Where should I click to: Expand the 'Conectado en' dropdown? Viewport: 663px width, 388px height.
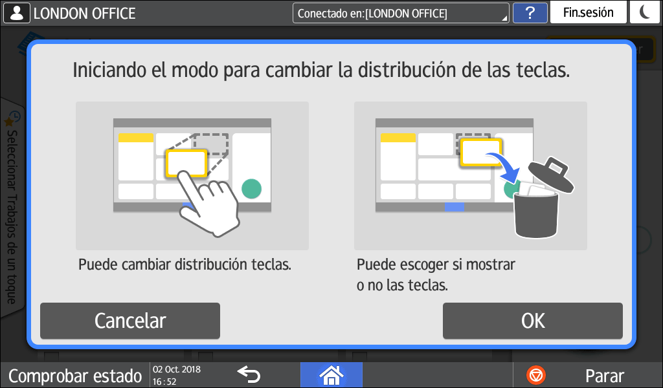[401, 13]
